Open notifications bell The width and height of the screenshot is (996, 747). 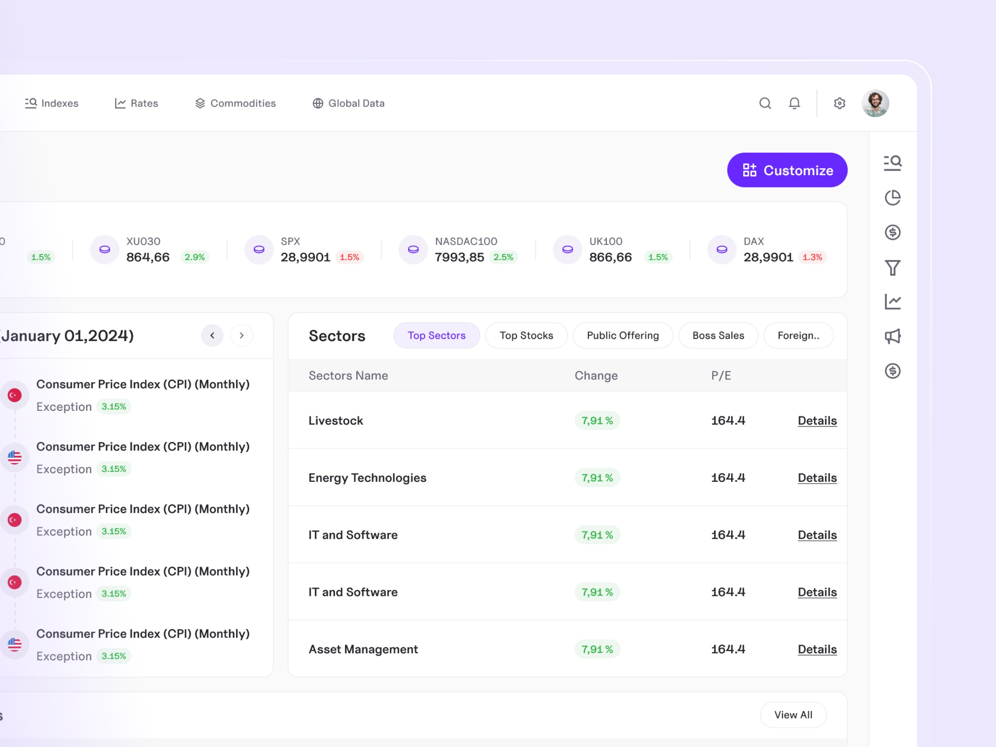(794, 104)
